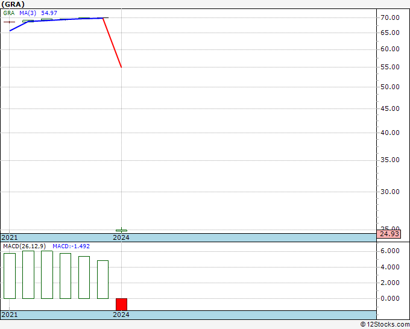The image size is (410, 329).
Task: Click the (GRA) chart title
Action: click(13, 4)
